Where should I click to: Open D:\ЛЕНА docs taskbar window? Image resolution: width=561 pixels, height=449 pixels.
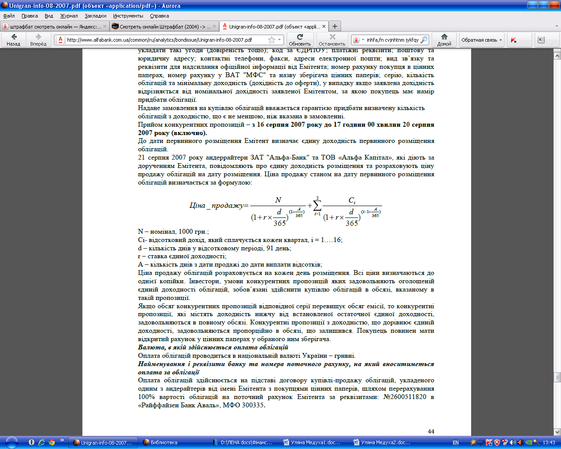click(243, 442)
